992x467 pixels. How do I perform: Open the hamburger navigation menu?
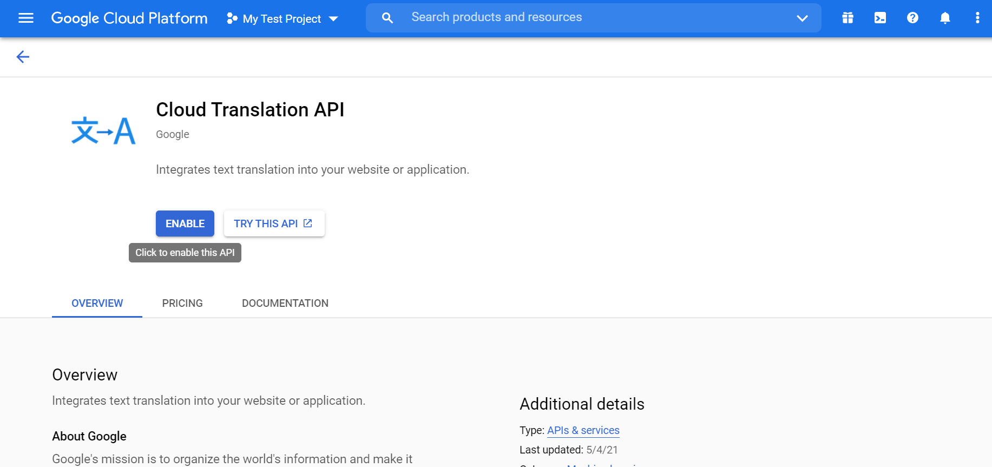click(x=26, y=18)
